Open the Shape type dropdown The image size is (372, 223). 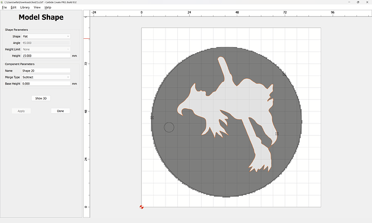46,36
